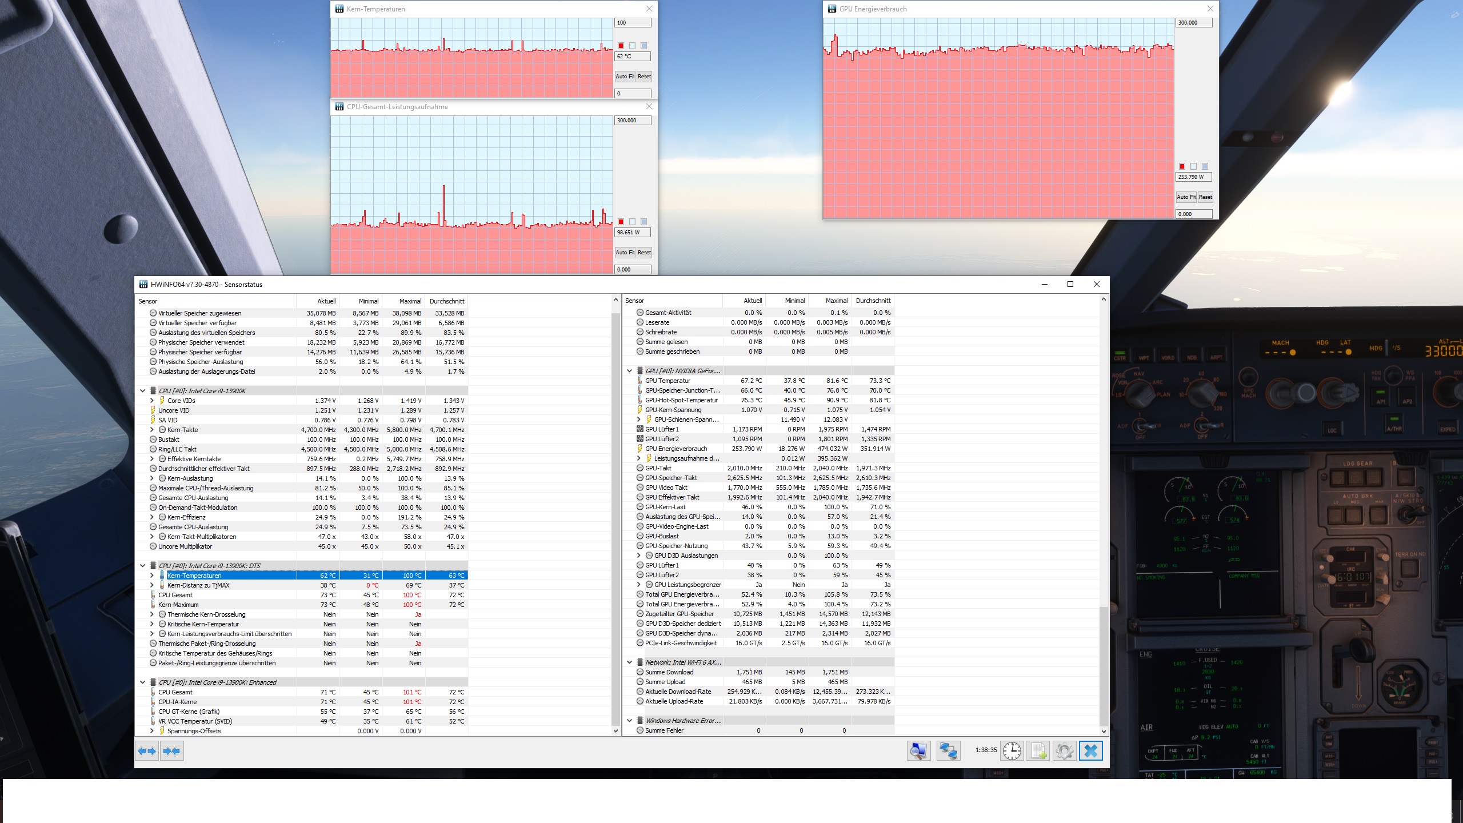The width and height of the screenshot is (1463, 823).
Task: Click the 300.000 max field in CPU-Gesamt-Leistungsaufnahme graph
Action: tap(632, 121)
